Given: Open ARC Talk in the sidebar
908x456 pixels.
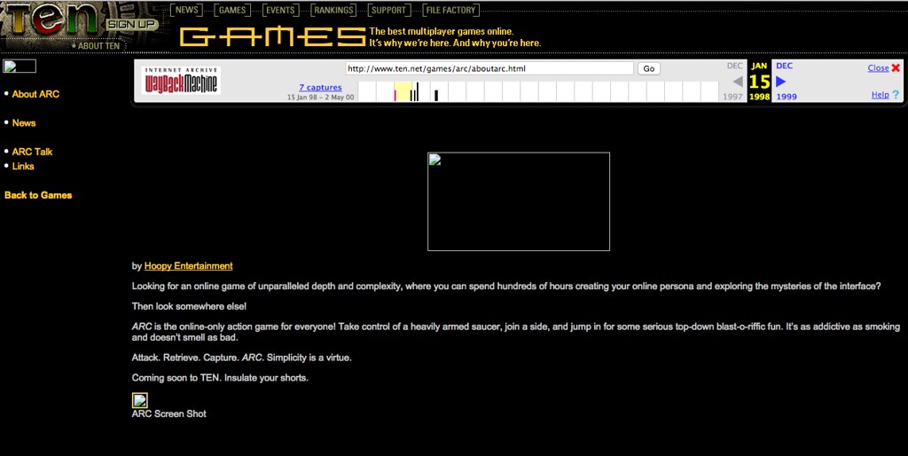Looking at the screenshot, I should (x=32, y=152).
